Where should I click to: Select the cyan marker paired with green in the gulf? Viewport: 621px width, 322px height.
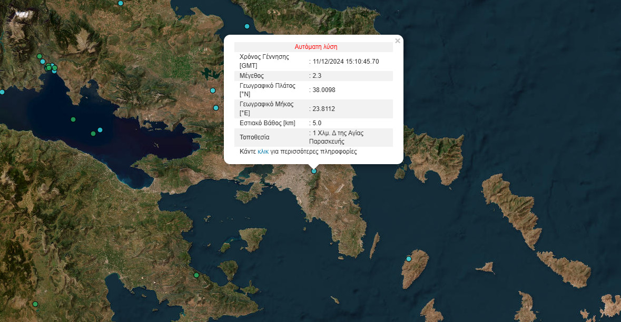tap(100, 130)
